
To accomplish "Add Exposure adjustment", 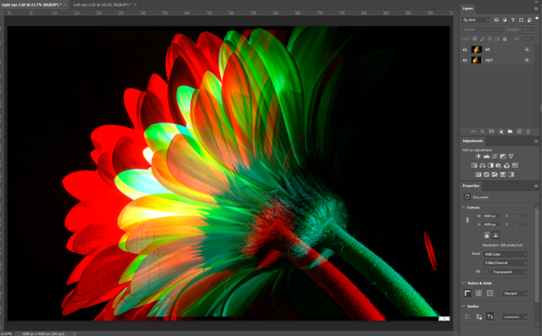I will point(503,156).
